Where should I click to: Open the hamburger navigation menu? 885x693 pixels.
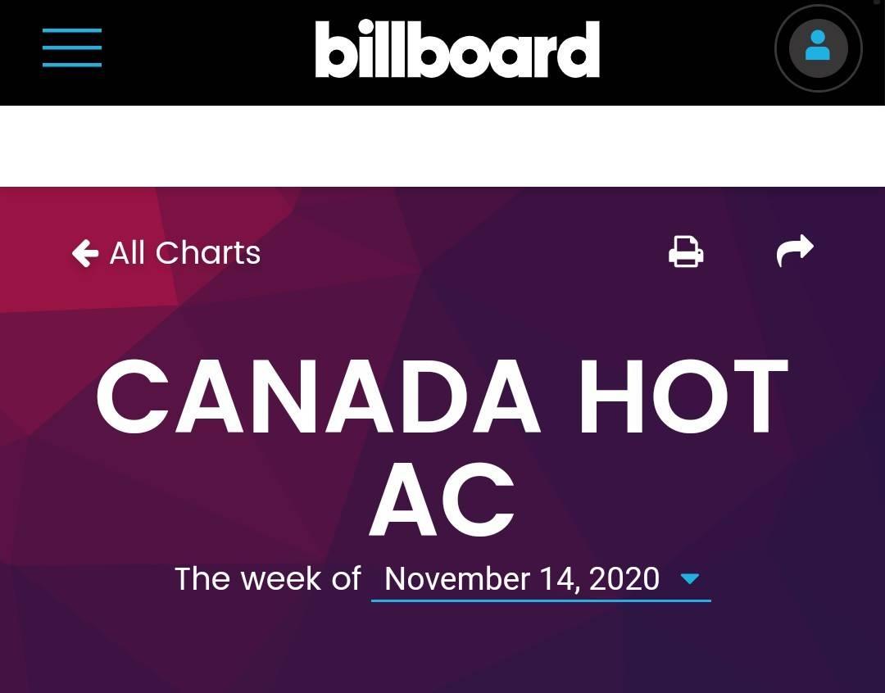click(71, 48)
